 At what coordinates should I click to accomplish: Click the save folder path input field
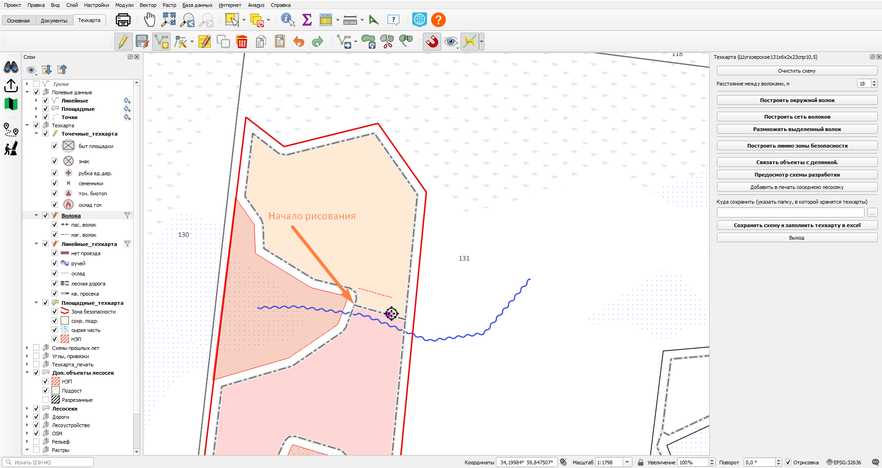coord(791,213)
